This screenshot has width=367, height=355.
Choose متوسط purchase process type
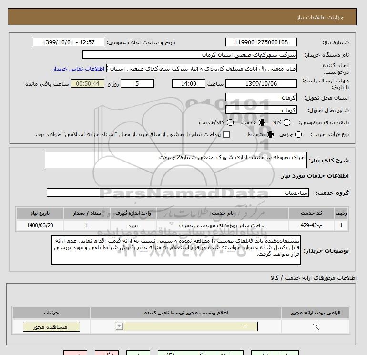[270, 134]
